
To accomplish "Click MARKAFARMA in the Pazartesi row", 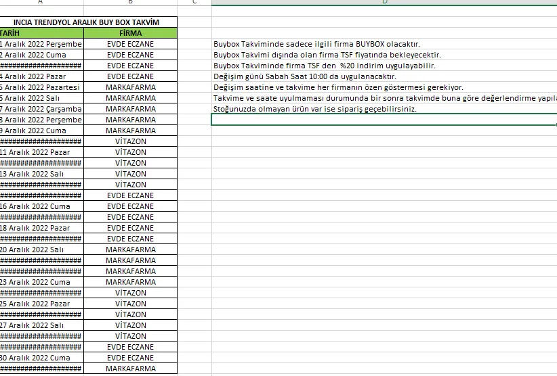I will [x=130, y=87].
